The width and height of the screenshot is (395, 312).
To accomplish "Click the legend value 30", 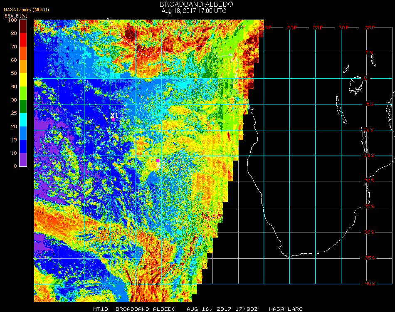I will tap(14, 100).
